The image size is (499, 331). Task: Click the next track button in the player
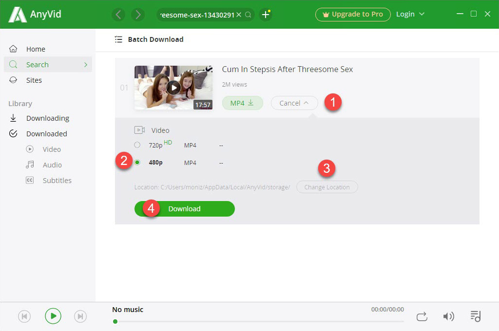point(80,316)
